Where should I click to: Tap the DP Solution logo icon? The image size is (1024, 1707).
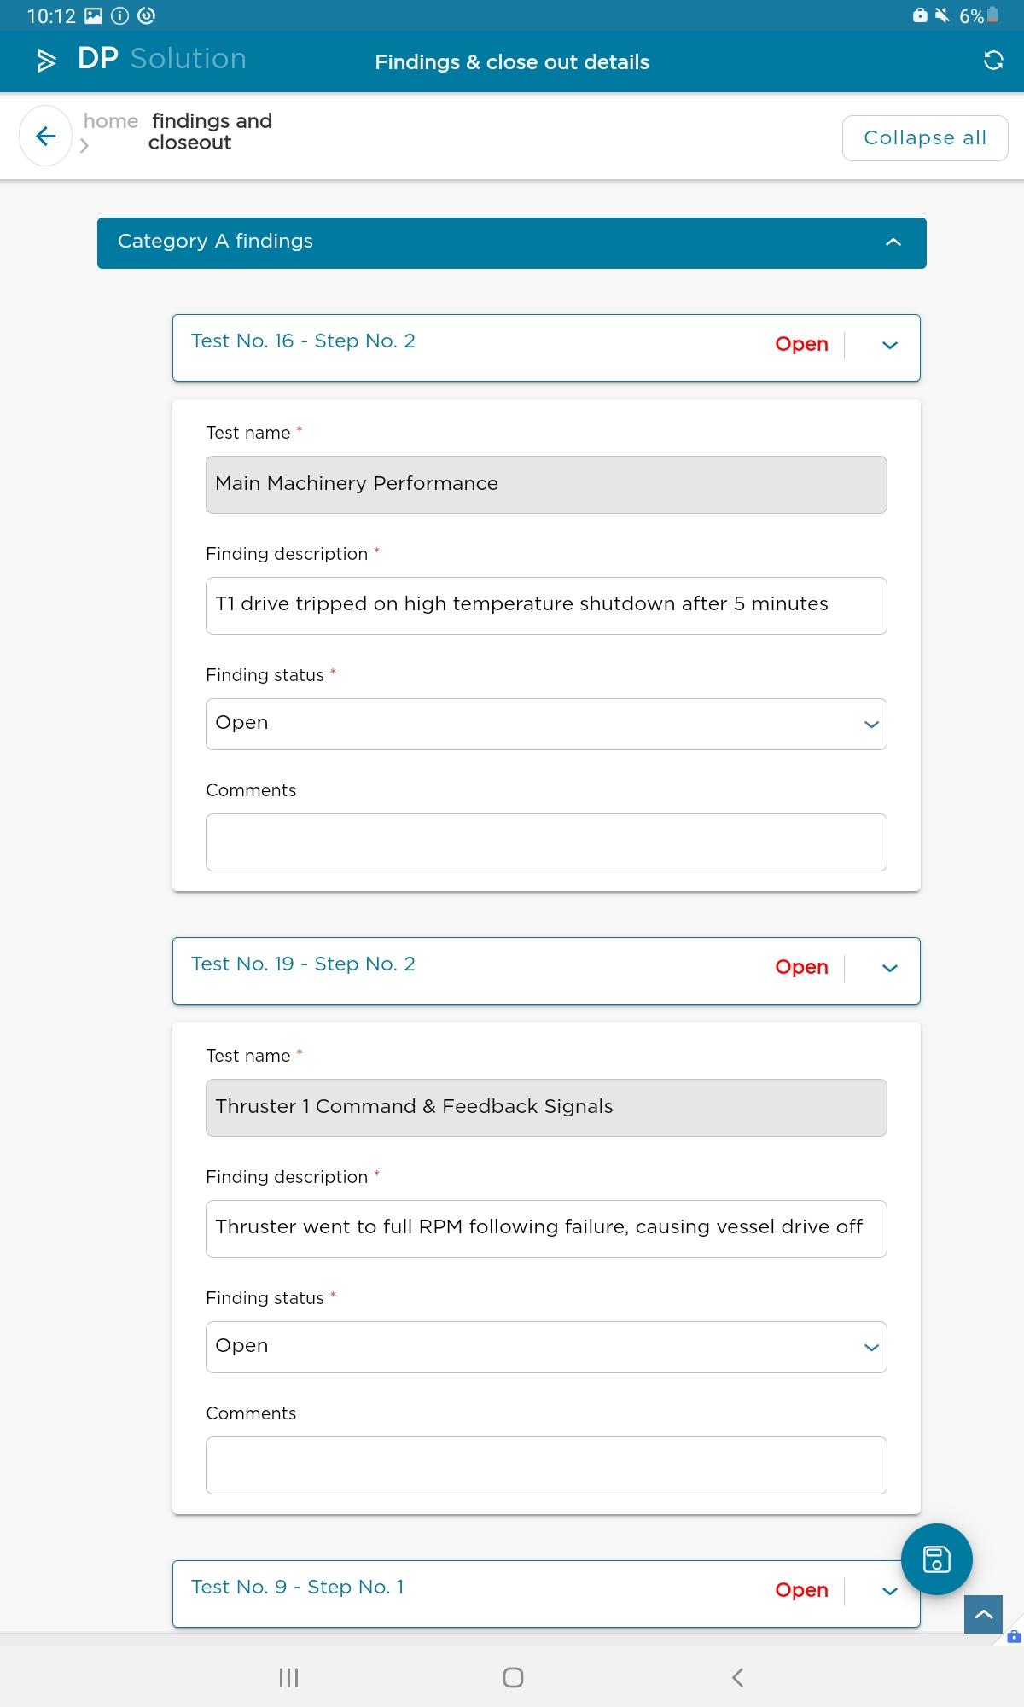pyautogui.click(x=46, y=60)
